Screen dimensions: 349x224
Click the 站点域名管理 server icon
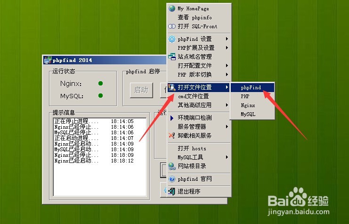click(172, 56)
